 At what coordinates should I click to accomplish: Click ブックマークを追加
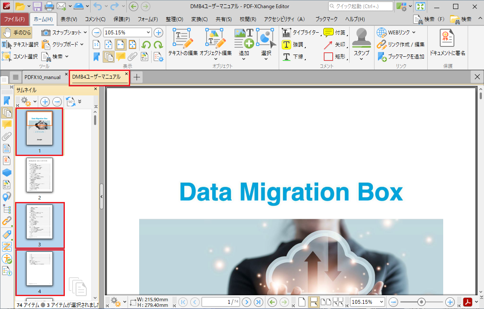401,57
